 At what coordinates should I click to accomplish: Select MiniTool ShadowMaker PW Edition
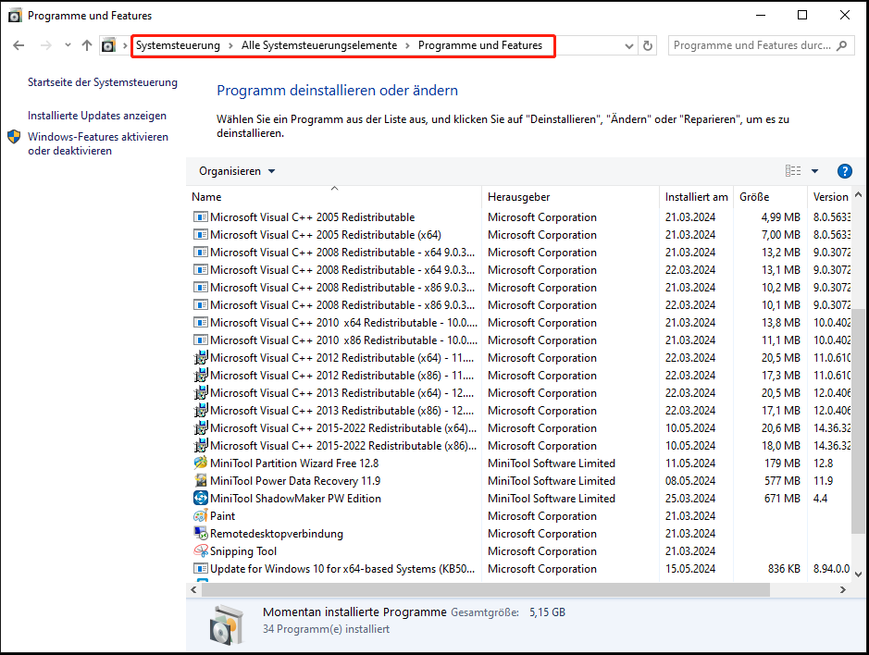pos(295,498)
